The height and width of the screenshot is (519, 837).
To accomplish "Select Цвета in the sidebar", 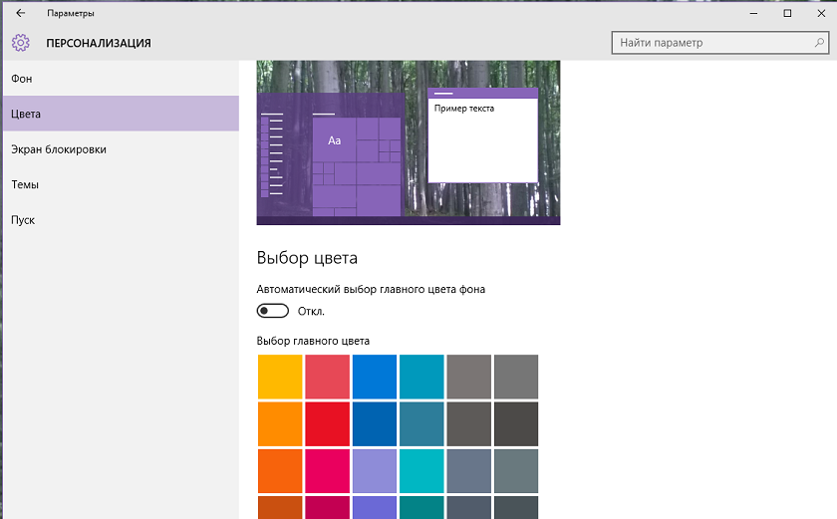I will click(x=26, y=114).
